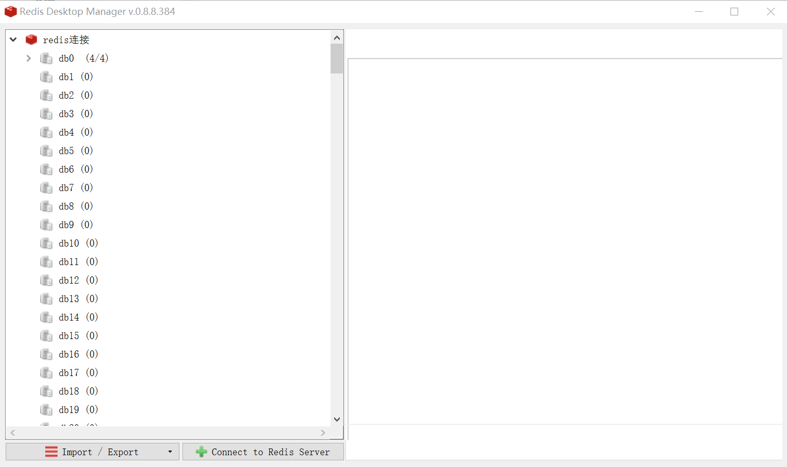The height and width of the screenshot is (467, 787).
Task: Select the db17 (0) row text
Action: [78, 372]
